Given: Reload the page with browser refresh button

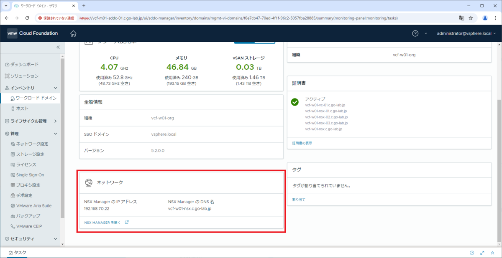Looking at the screenshot, I should (x=27, y=18).
